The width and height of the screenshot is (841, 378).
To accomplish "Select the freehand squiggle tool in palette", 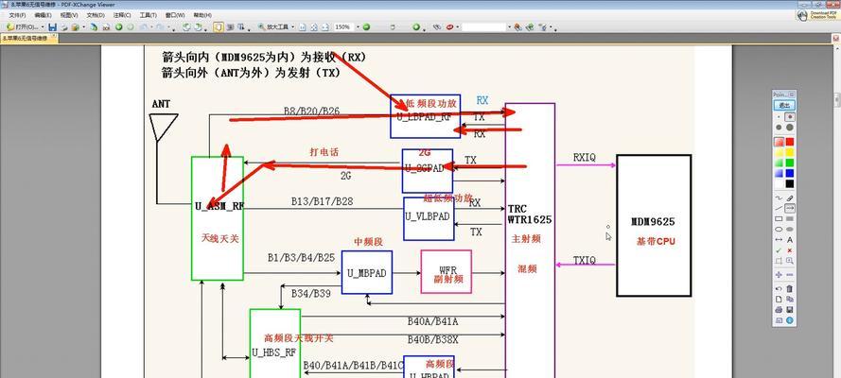I will (779, 198).
